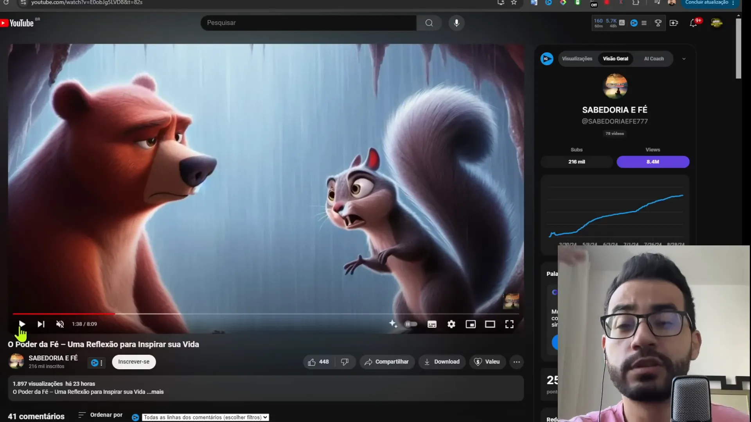The width and height of the screenshot is (751, 422).
Task: Open vidIQ hamburger menu in header
Action: pos(644,23)
